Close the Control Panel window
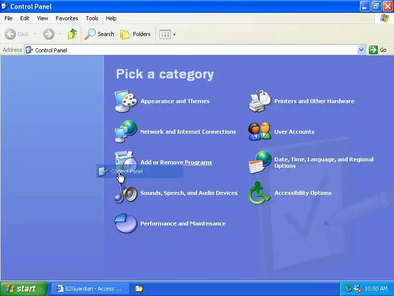The image size is (394, 296). tap(388, 6)
